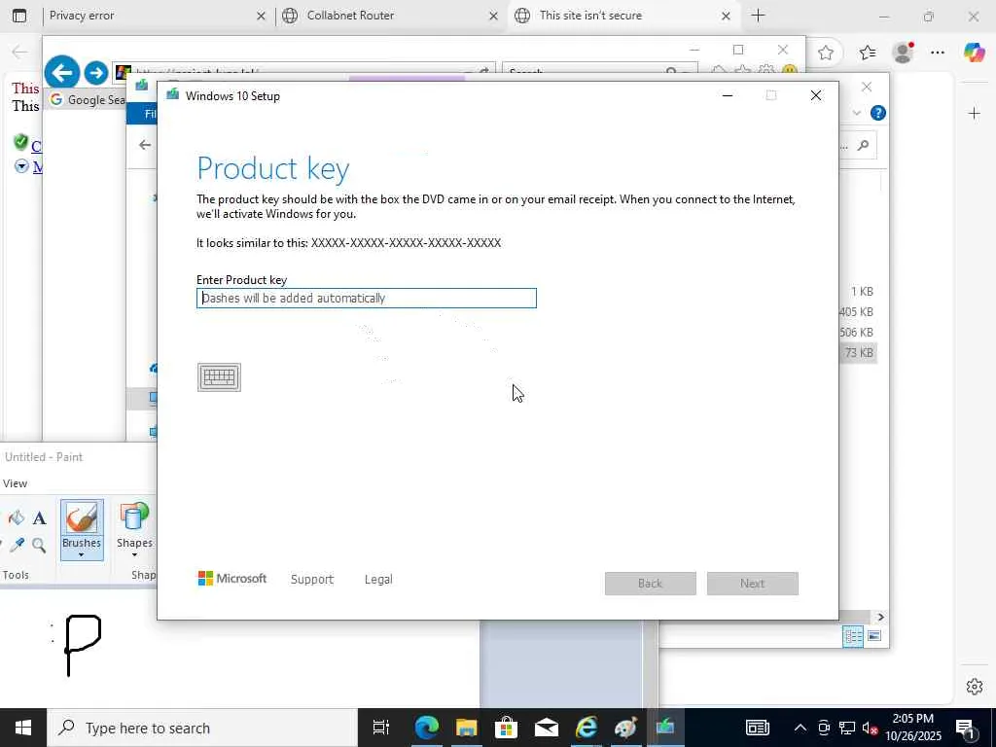Show hidden system tray icons

(x=800, y=728)
